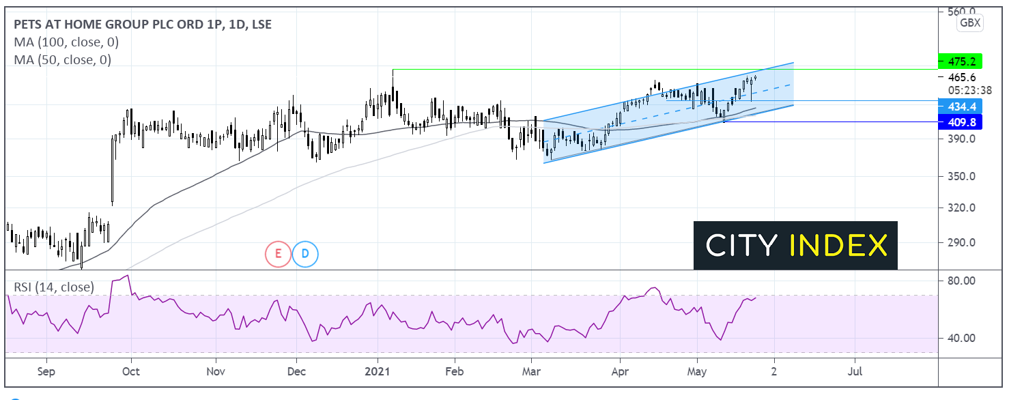Click the red E earnings marker

[278, 255]
